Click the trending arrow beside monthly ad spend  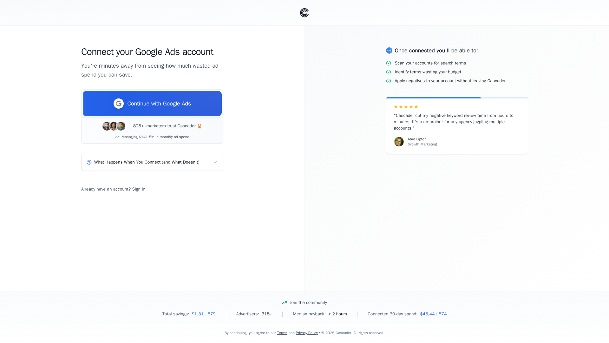(x=117, y=137)
